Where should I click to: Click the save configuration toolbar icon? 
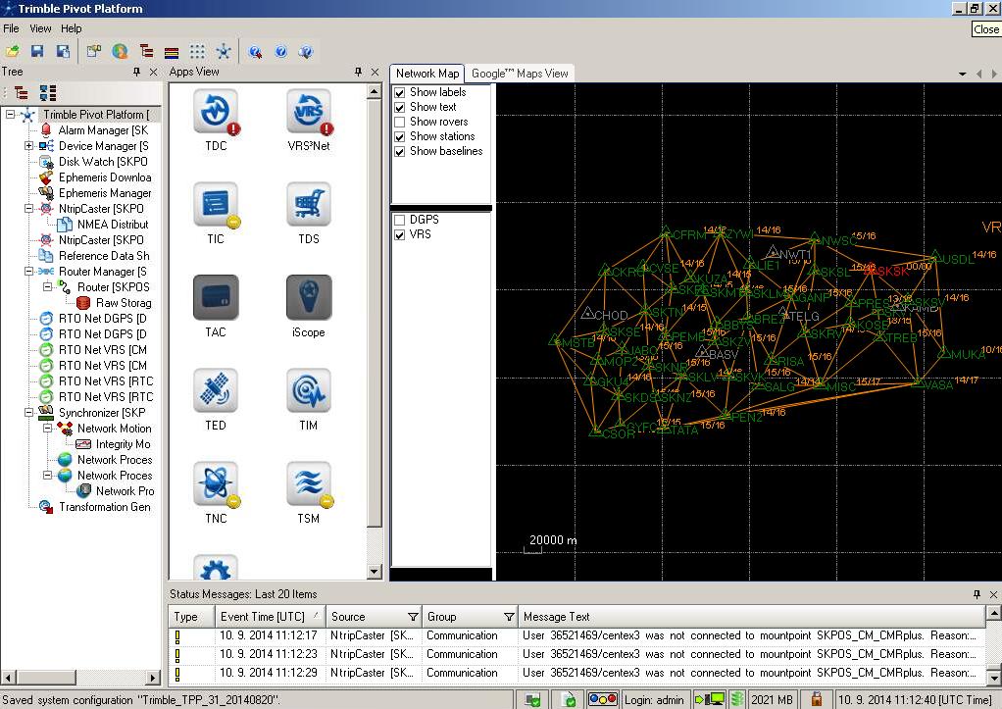[x=37, y=52]
